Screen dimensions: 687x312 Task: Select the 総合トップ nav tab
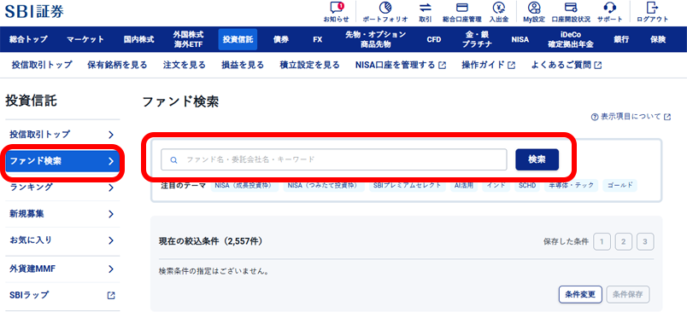tap(28, 39)
